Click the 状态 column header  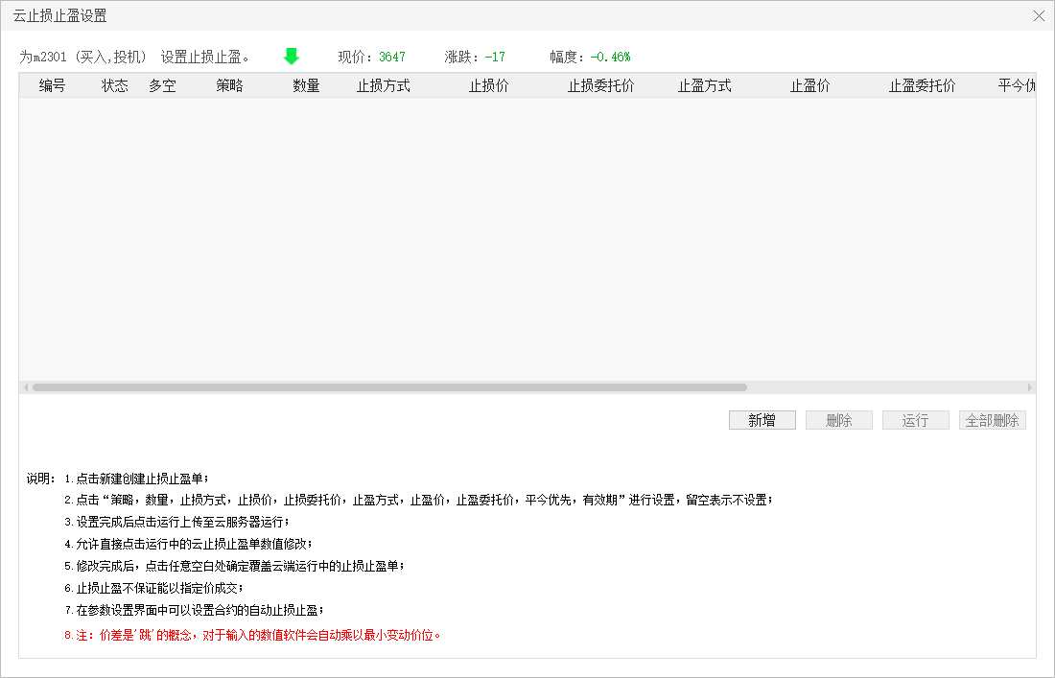[115, 85]
